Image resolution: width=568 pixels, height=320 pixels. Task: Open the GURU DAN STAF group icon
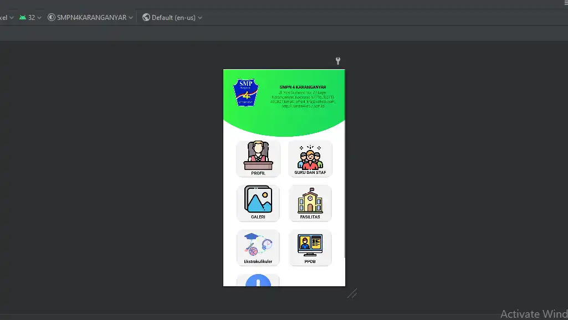click(x=310, y=157)
